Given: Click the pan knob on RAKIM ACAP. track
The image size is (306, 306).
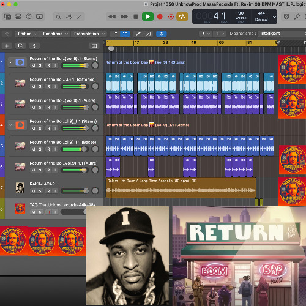Looking at the screenshot, I should click(95, 191).
